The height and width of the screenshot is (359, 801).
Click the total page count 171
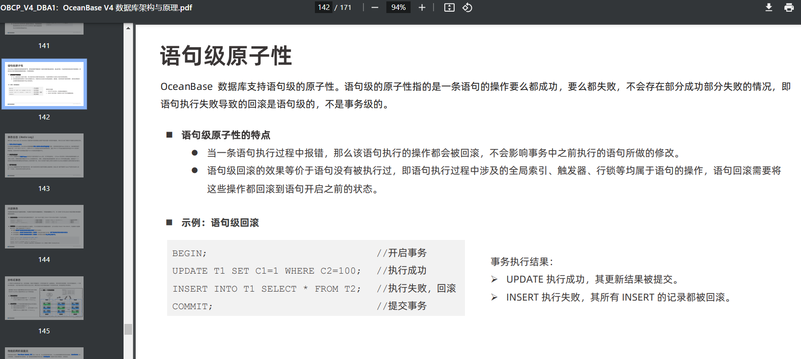(345, 8)
